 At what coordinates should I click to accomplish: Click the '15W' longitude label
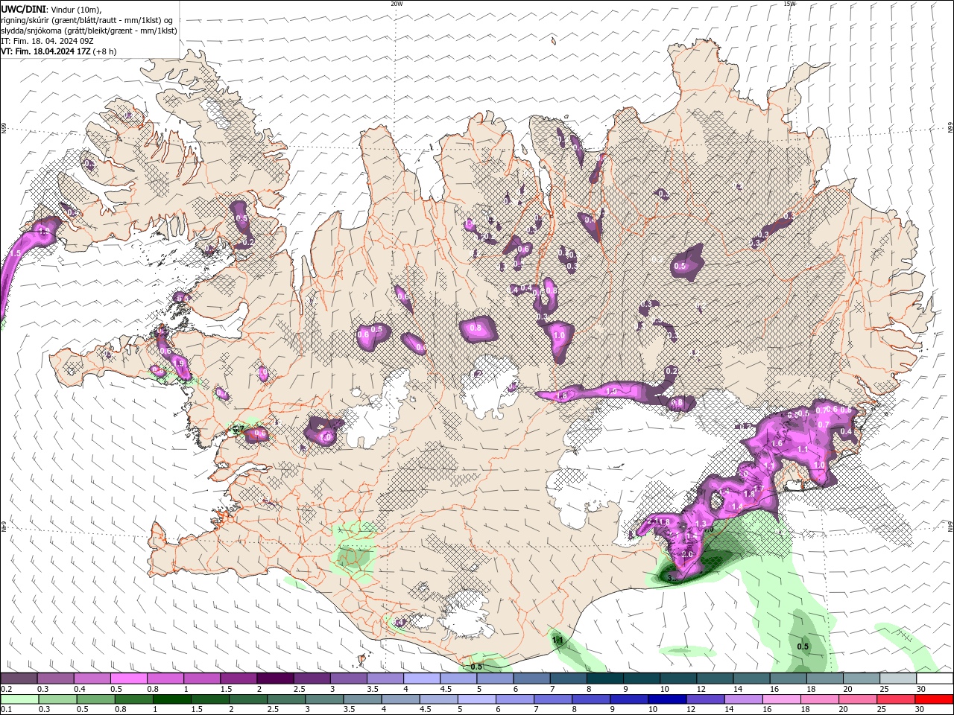tap(789, 4)
